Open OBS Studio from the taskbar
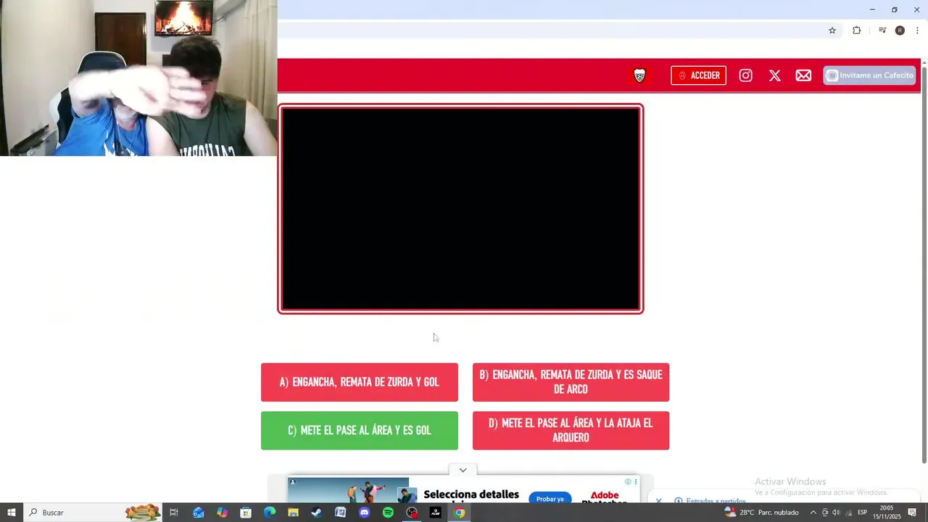Screen dimensions: 928x522 pyautogui.click(x=412, y=513)
